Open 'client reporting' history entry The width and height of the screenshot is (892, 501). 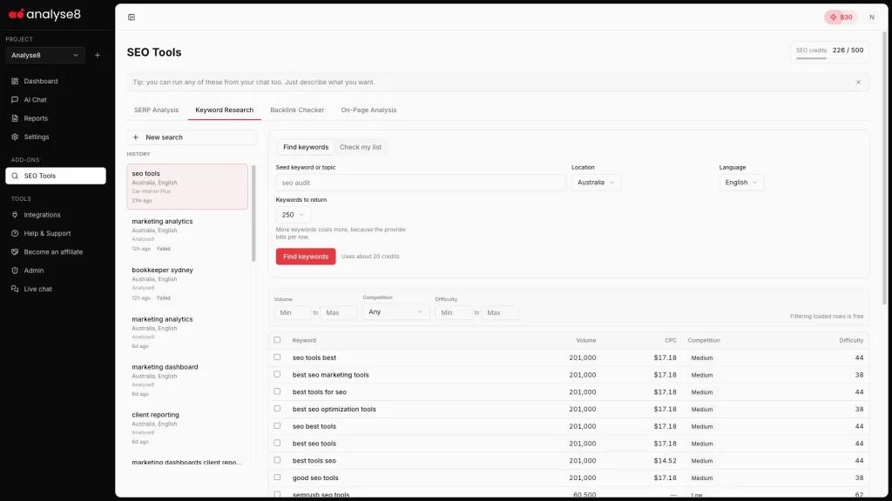tap(187, 428)
